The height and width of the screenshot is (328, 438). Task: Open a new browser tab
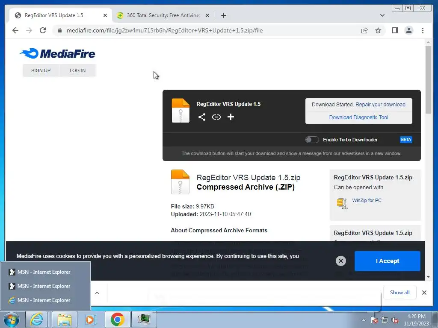click(223, 15)
